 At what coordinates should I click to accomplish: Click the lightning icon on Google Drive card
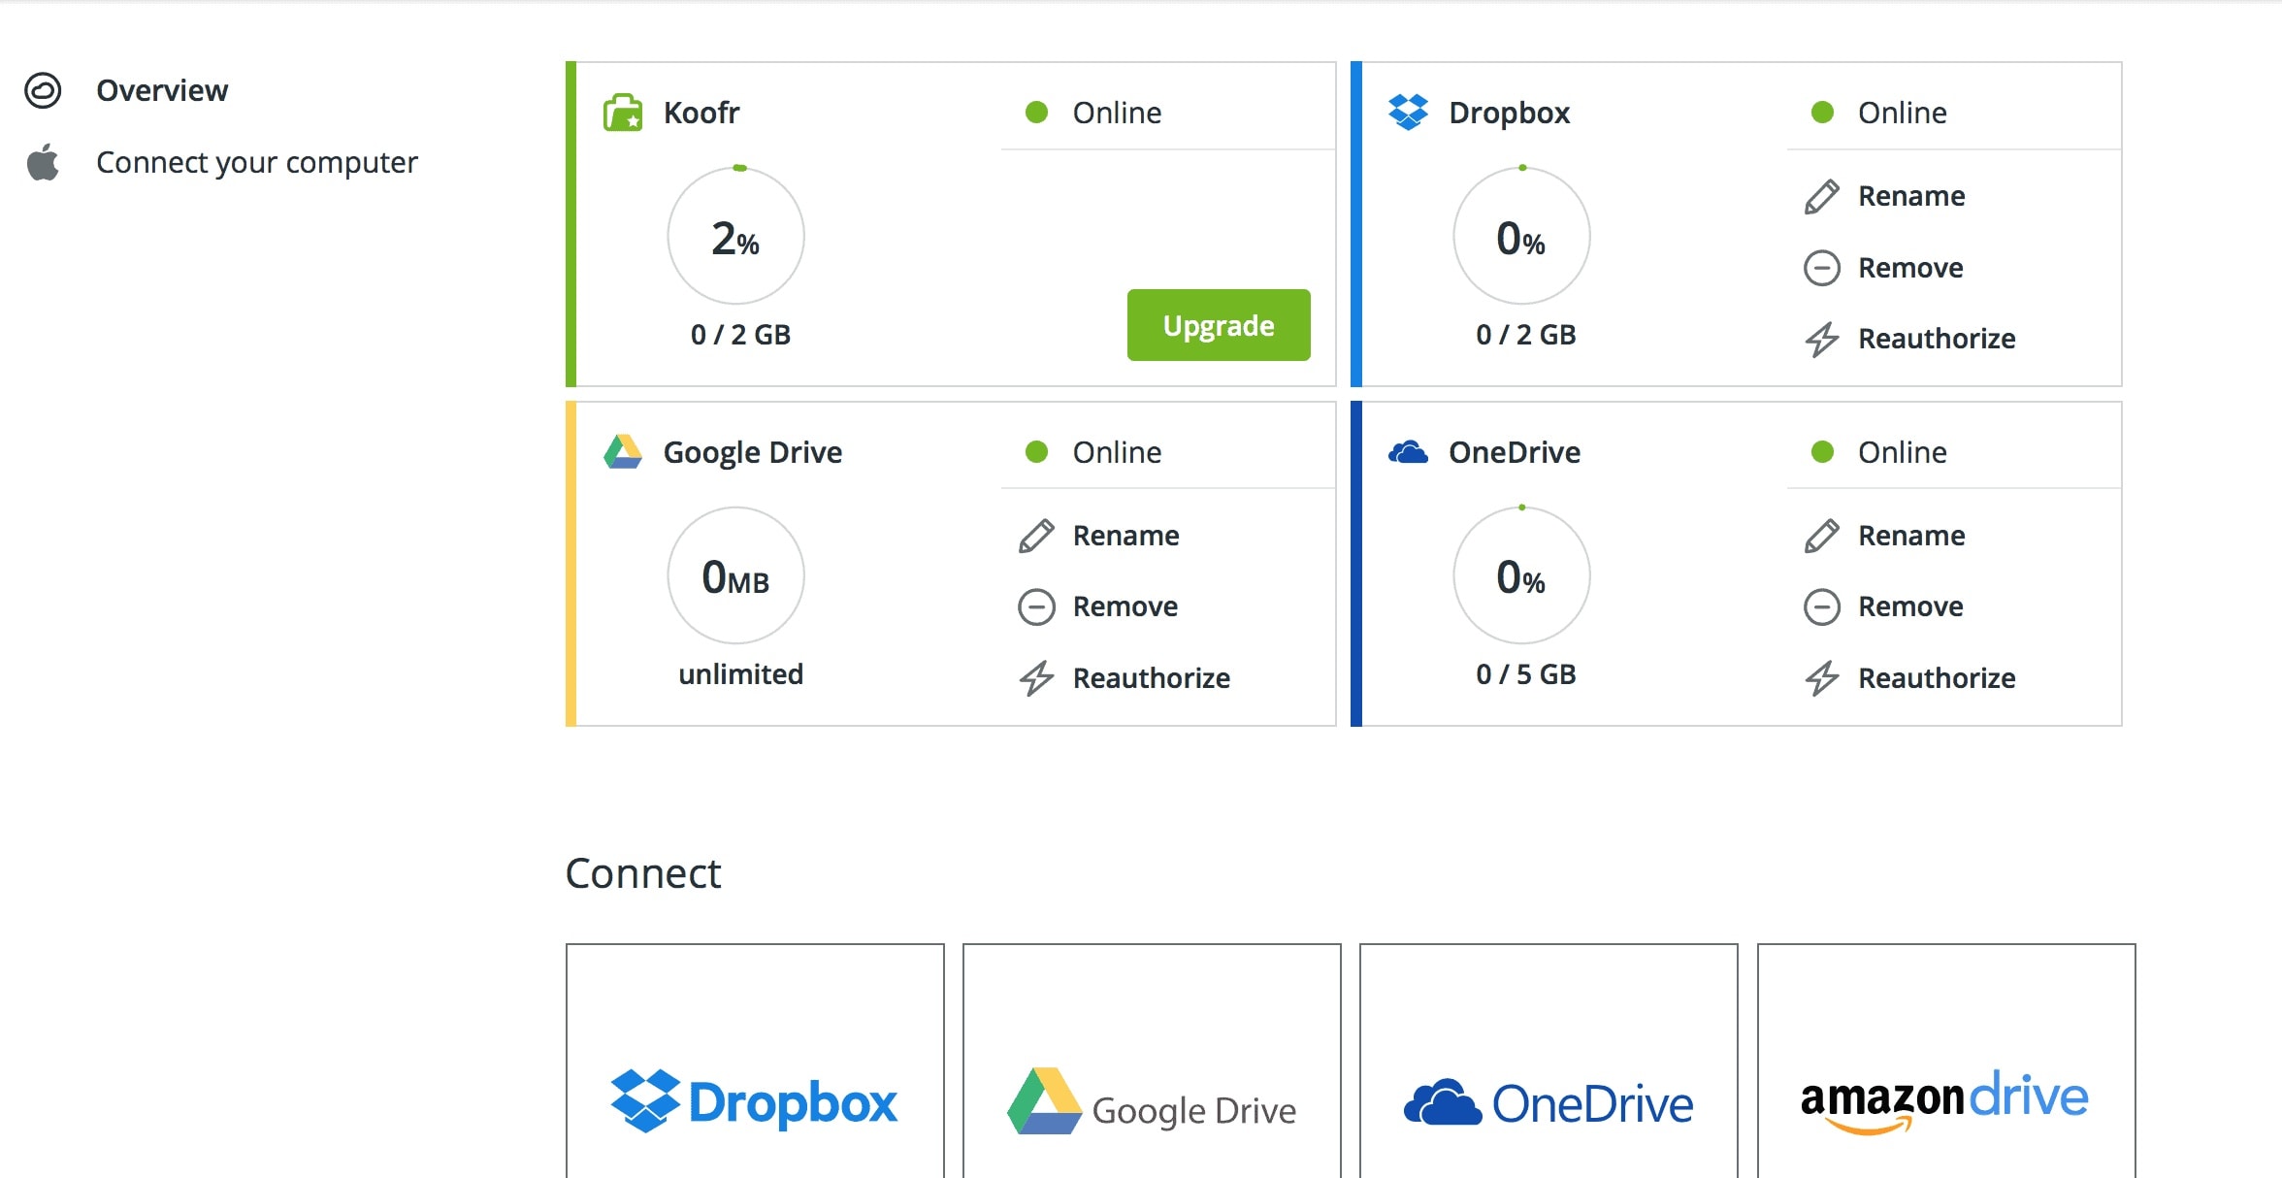1036,678
